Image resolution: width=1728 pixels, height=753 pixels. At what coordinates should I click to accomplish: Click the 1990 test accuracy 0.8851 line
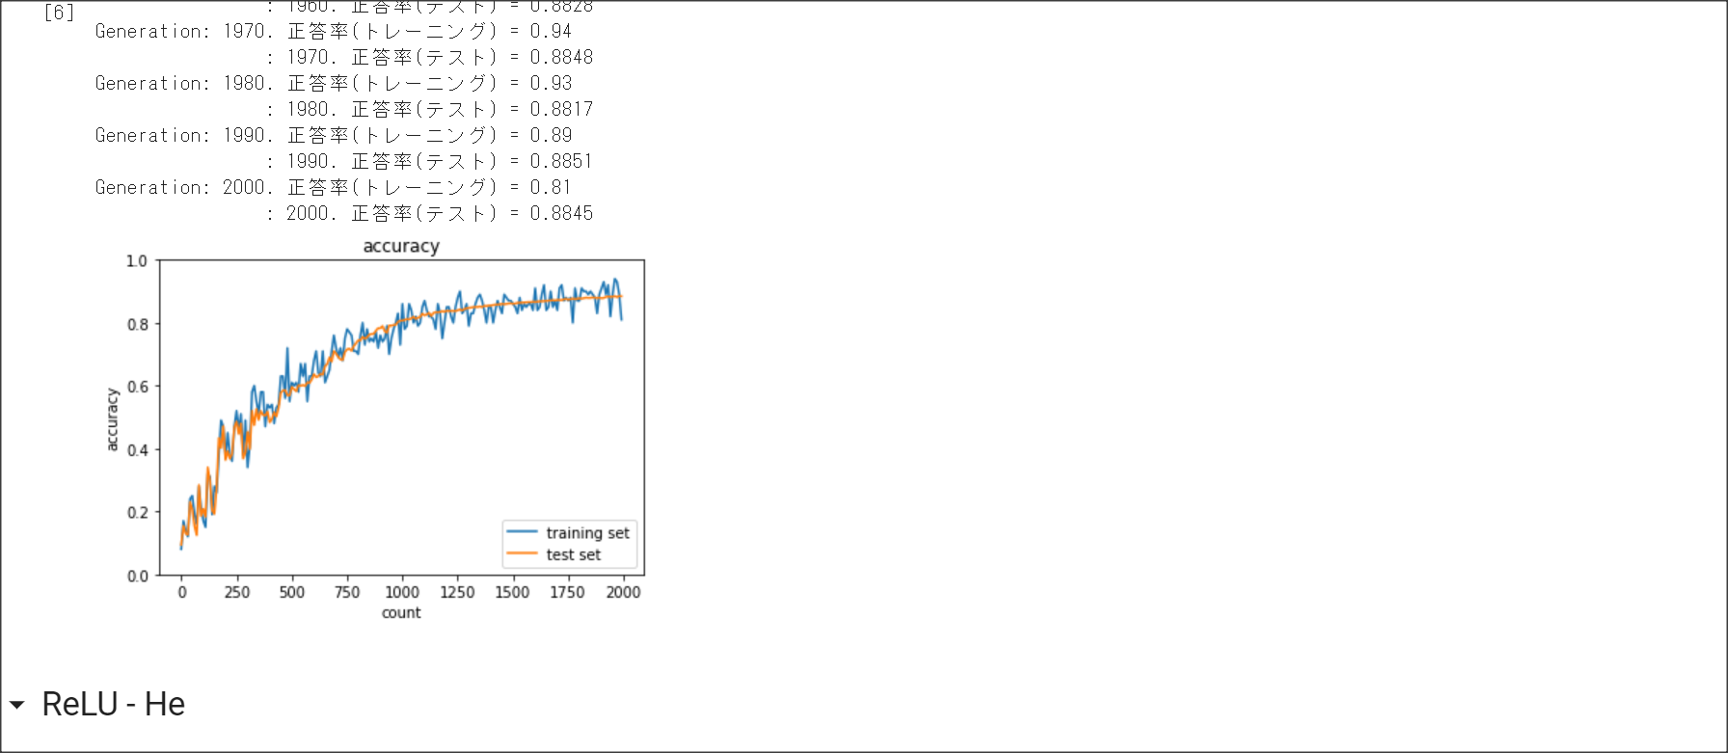pos(430,161)
